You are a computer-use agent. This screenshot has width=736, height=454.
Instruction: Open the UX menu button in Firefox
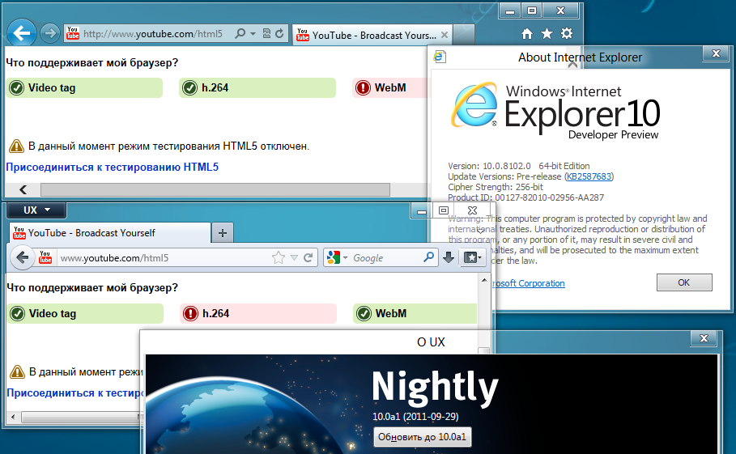pos(36,210)
